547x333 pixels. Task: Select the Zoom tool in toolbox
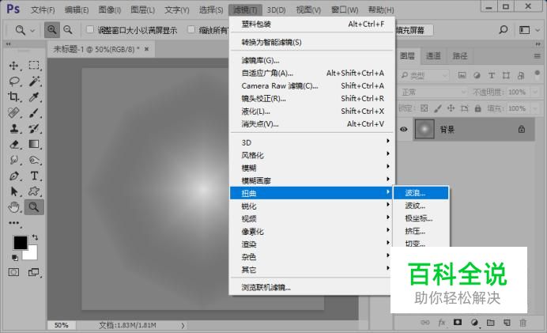34,207
